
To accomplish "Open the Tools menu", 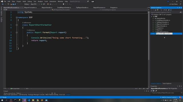I will tap(46, 1).
